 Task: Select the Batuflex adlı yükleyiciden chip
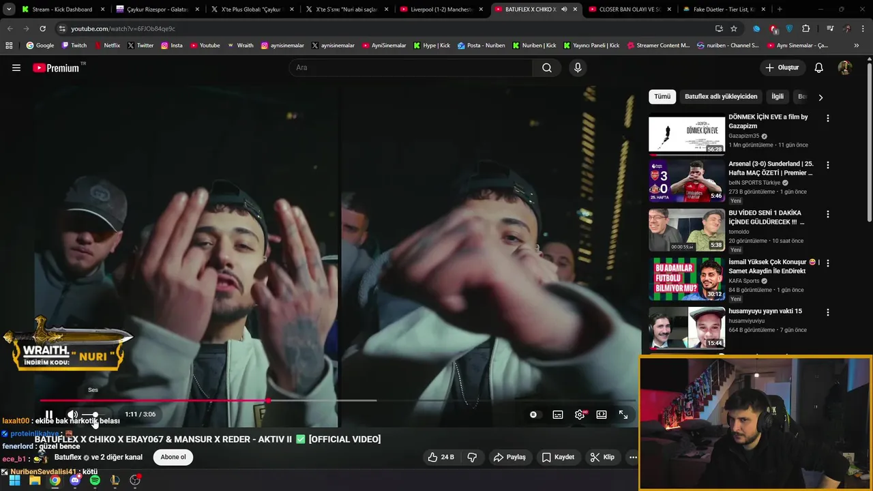coord(721,96)
